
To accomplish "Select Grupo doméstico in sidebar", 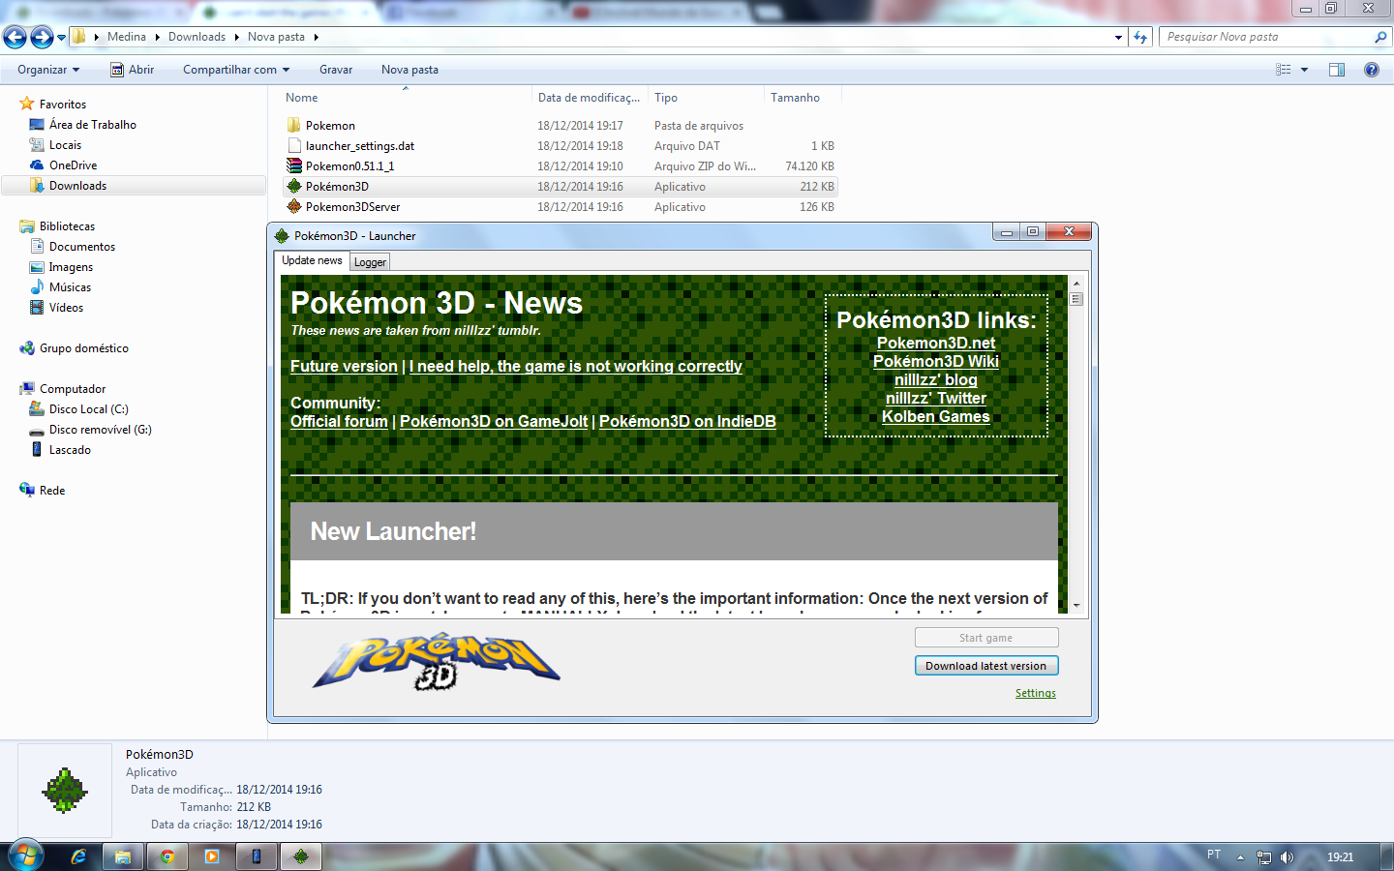I will [83, 348].
